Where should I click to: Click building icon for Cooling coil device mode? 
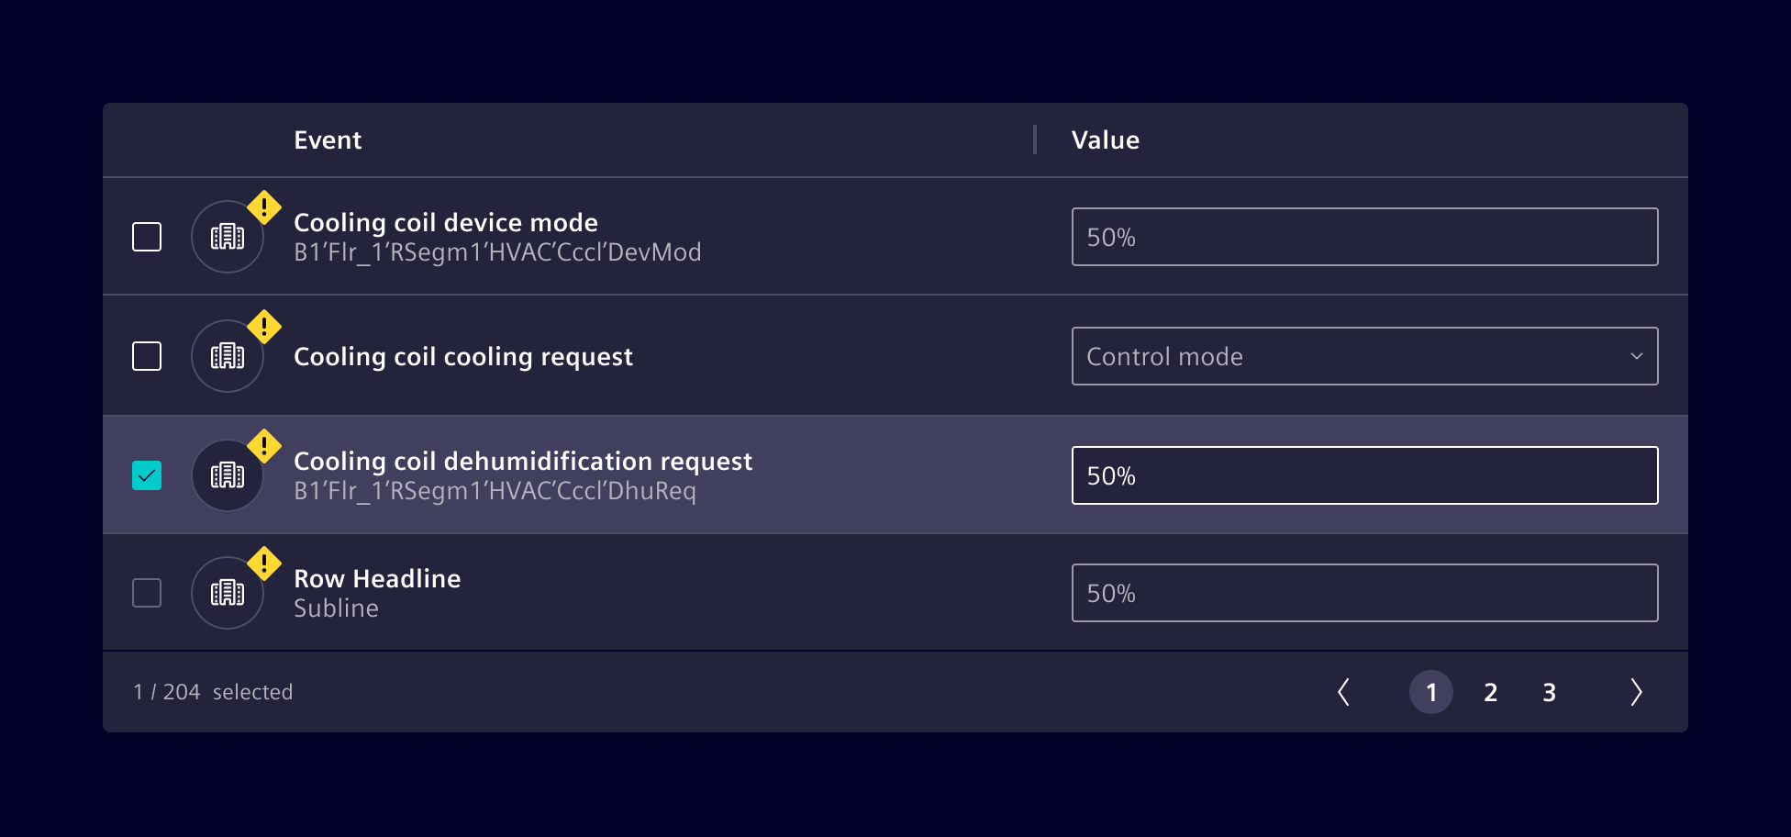pos(228,237)
